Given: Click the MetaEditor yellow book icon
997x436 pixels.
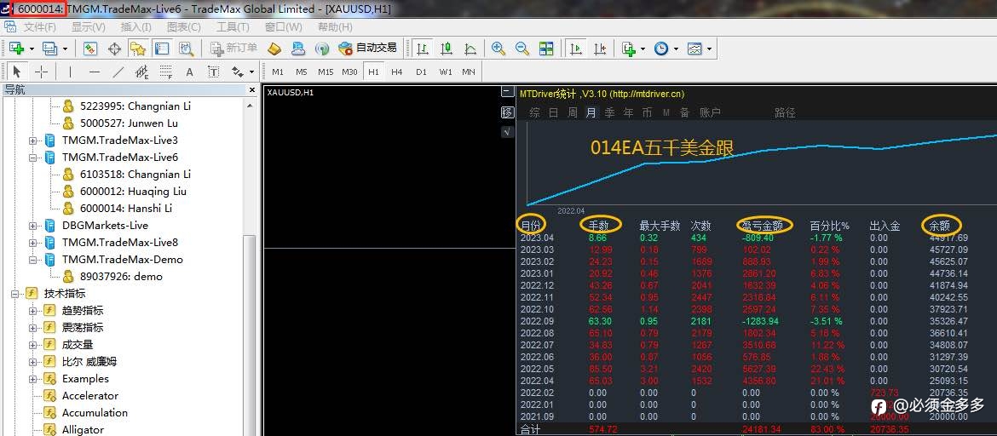Looking at the screenshot, I should [x=274, y=49].
